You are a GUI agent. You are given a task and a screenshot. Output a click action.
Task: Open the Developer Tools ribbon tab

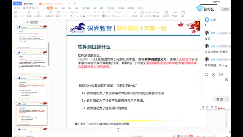coord(110,8)
